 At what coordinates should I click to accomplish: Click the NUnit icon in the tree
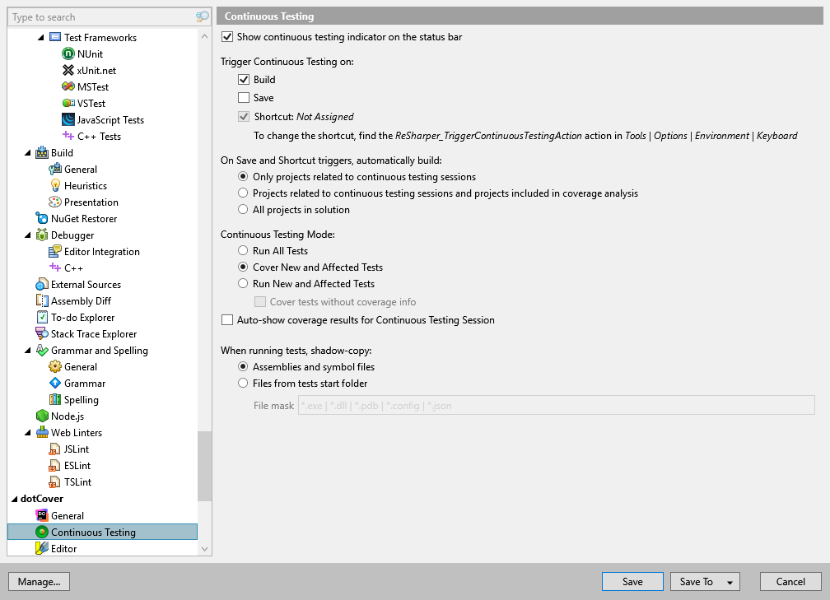68,54
